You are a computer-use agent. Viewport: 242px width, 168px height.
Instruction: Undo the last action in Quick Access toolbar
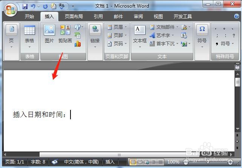click(33, 6)
